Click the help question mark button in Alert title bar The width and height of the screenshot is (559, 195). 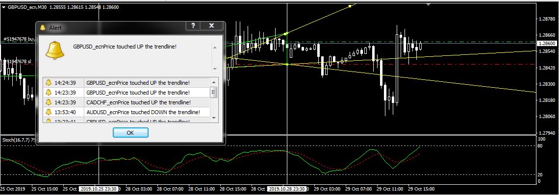point(193,25)
